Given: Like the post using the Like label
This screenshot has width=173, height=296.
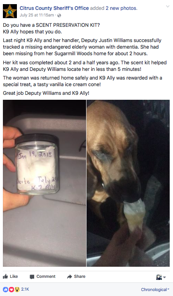Looking at the screenshot, I should [14, 276].
